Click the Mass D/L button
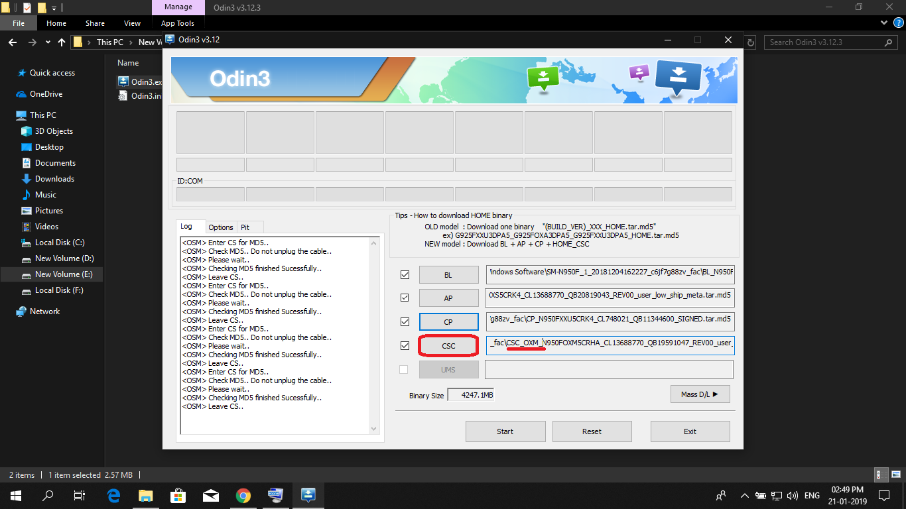906x509 pixels. coord(700,394)
